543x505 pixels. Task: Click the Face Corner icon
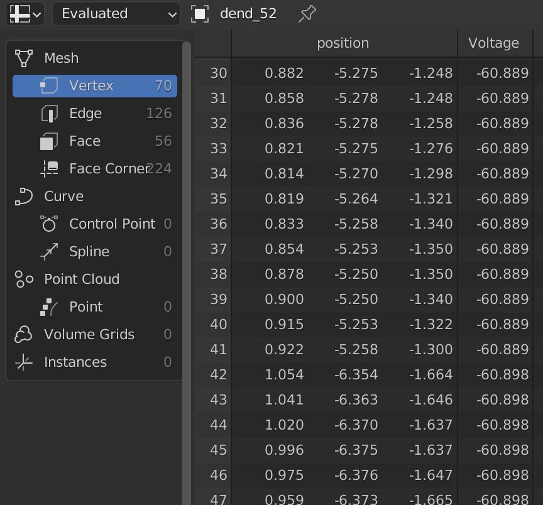point(49,169)
